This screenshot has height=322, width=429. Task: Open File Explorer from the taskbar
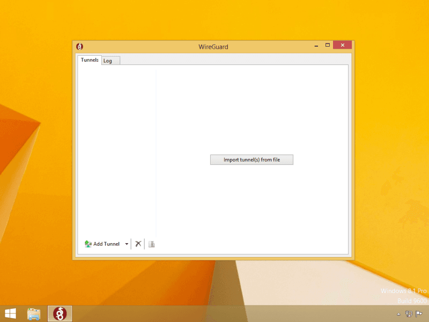click(34, 313)
